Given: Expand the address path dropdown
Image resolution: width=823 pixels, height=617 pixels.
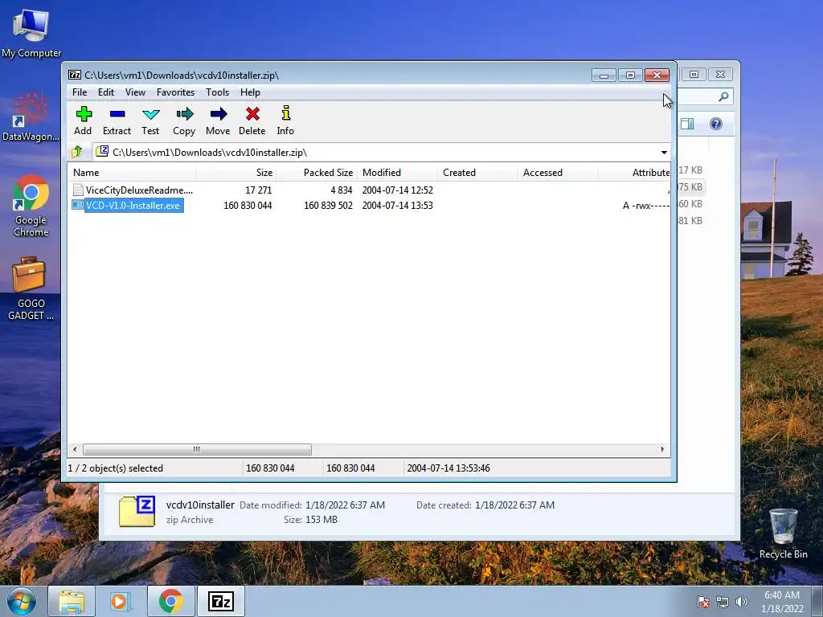Looking at the screenshot, I should click(664, 152).
